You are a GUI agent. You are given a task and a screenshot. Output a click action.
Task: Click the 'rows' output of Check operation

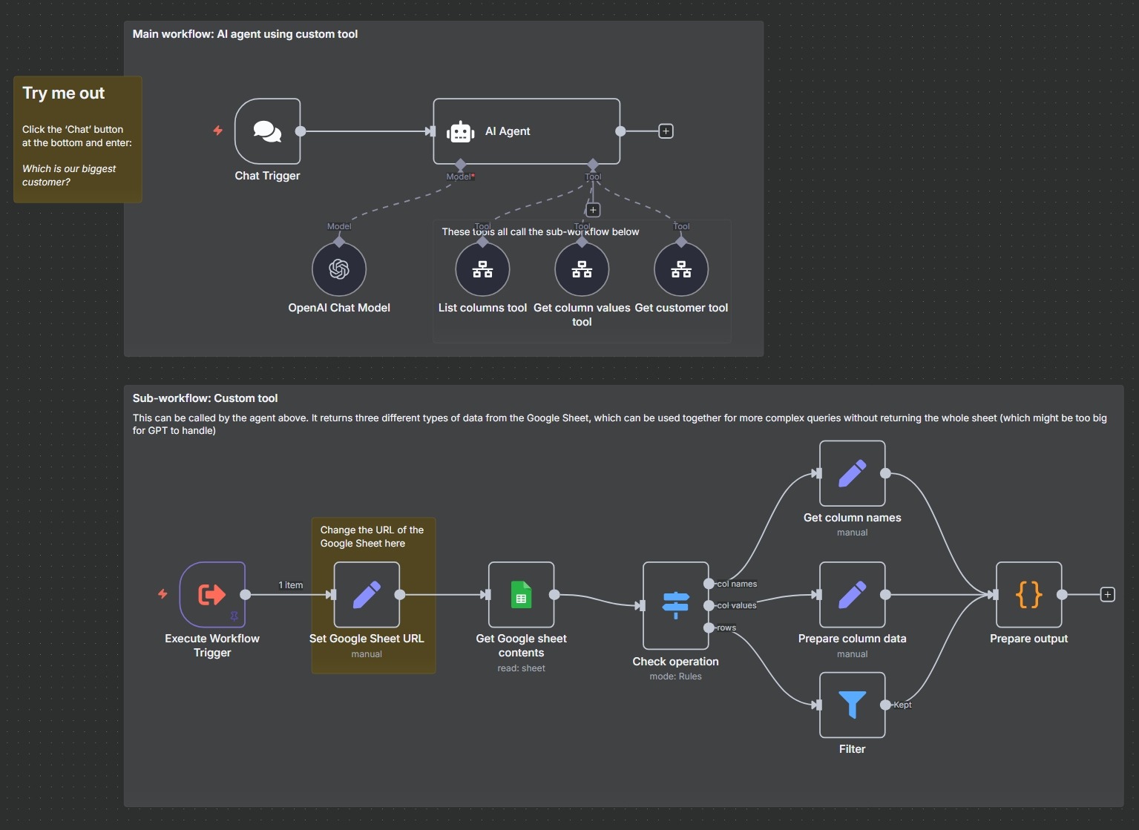(x=709, y=628)
